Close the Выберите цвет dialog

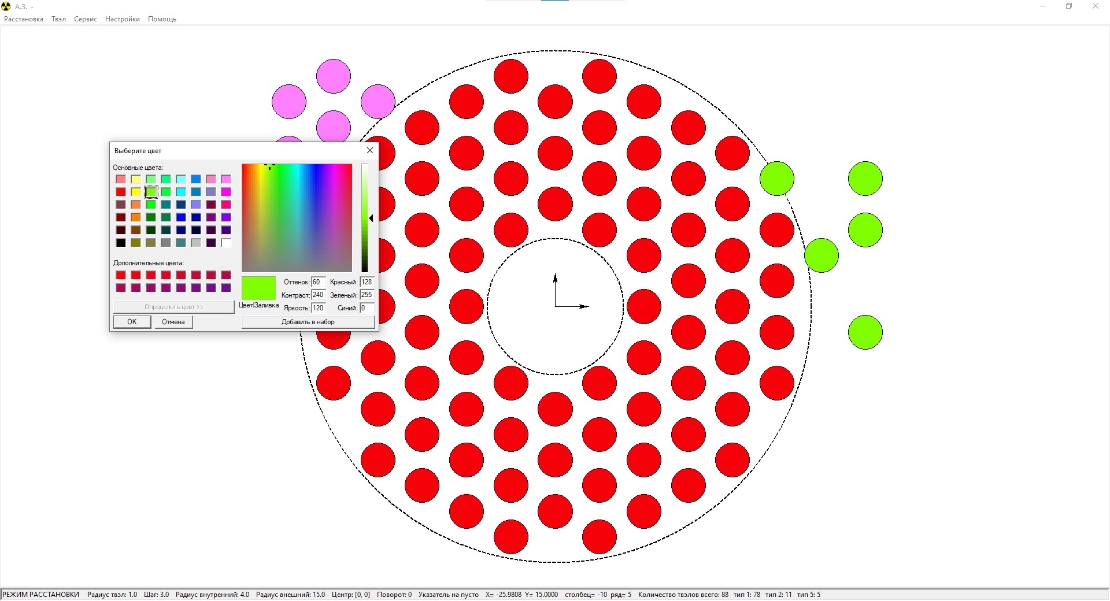pos(370,150)
